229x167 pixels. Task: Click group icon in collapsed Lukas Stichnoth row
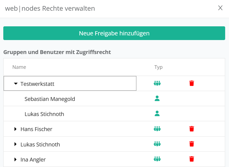pos(157,144)
